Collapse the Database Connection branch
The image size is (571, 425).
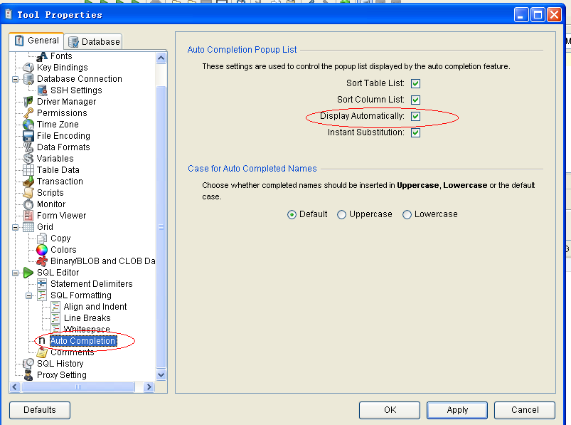click(17, 78)
